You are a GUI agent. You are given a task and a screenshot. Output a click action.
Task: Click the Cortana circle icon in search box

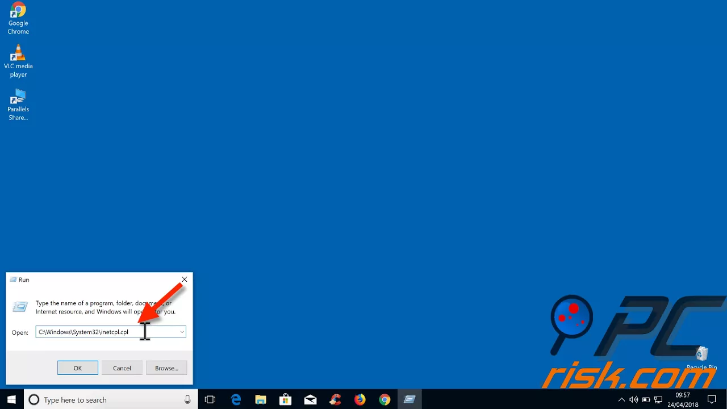coord(34,400)
